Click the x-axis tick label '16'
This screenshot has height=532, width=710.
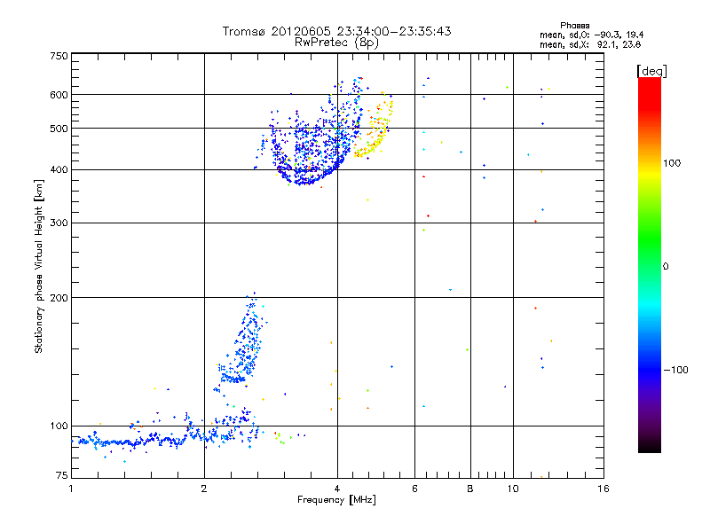[x=603, y=489]
